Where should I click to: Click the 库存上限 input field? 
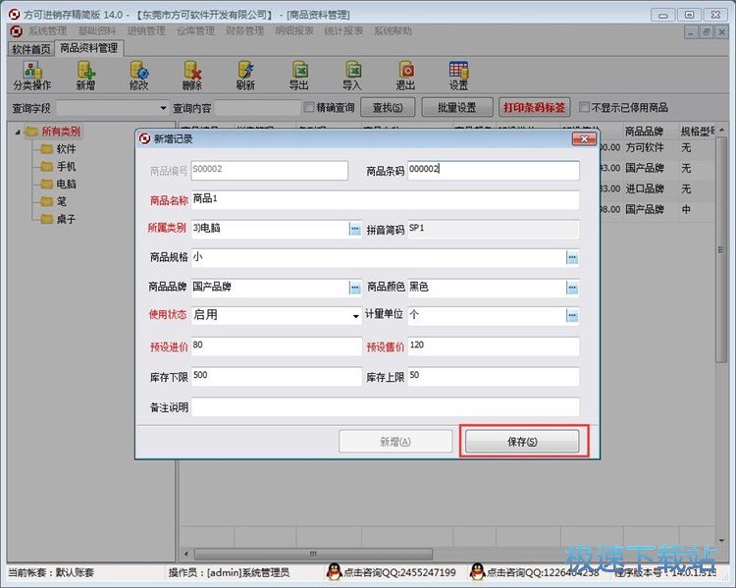coord(494,377)
